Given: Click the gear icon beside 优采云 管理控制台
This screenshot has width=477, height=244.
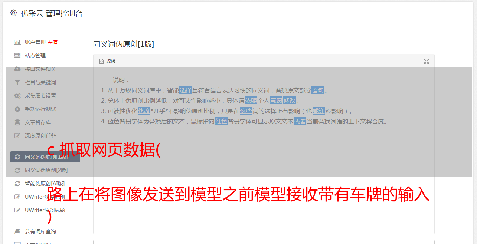Looking at the screenshot, I should (x=14, y=13).
